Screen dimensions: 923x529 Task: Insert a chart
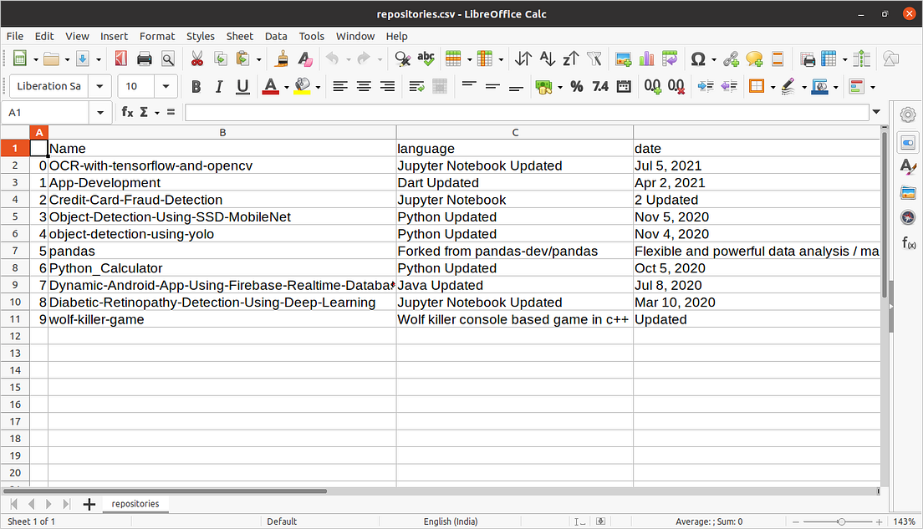(x=646, y=58)
